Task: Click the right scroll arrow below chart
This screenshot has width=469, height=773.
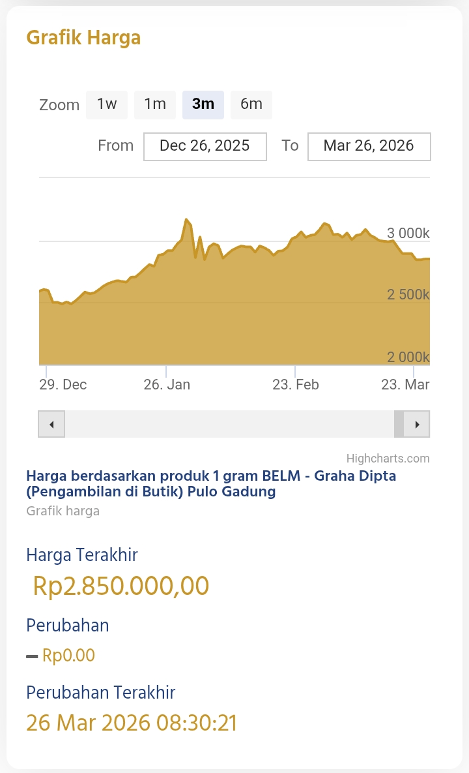Action: click(x=417, y=424)
